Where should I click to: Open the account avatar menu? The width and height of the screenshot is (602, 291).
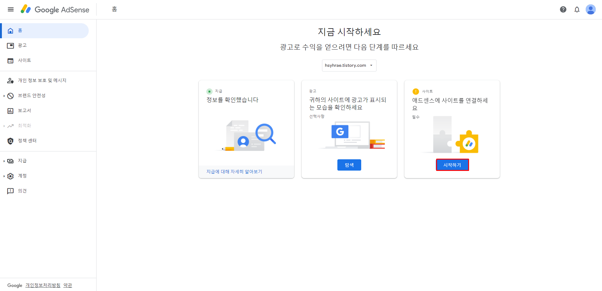[x=591, y=9]
